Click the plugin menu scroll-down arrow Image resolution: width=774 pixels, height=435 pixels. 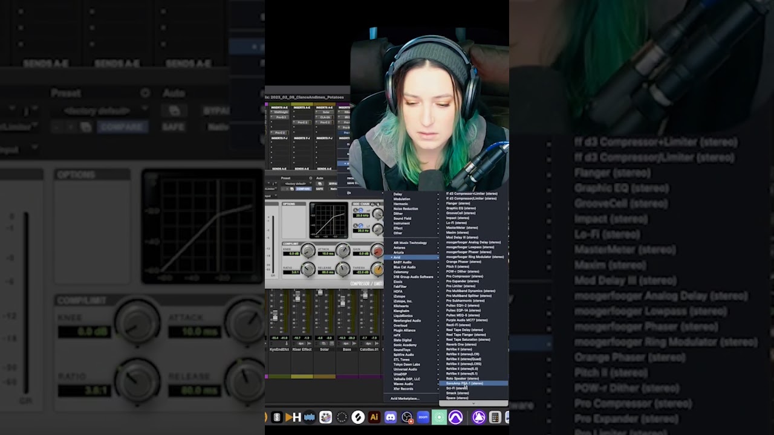pos(473,403)
